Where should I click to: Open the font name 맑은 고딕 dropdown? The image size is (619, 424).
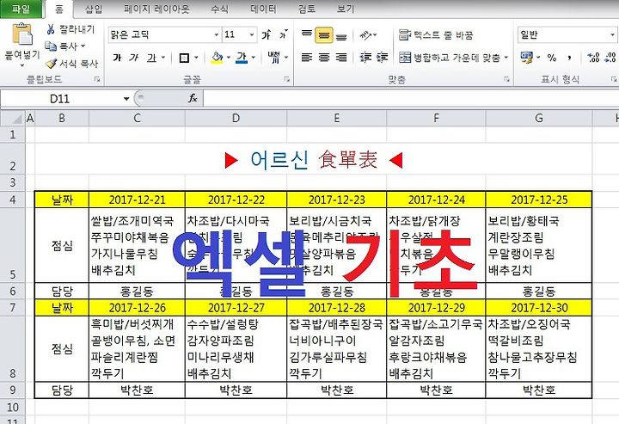pos(217,34)
